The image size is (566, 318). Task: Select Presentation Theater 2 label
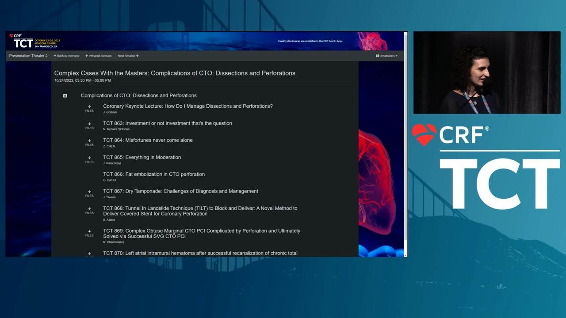(x=28, y=56)
